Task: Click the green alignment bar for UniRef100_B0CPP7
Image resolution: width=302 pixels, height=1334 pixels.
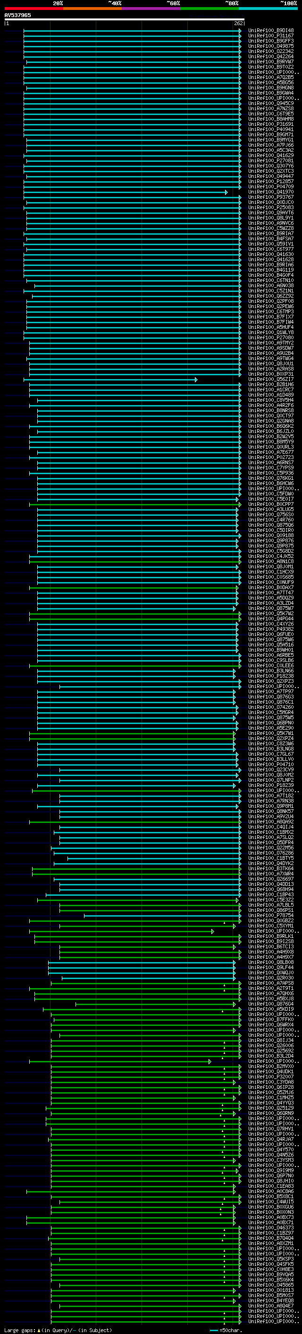Action: coord(135,504)
